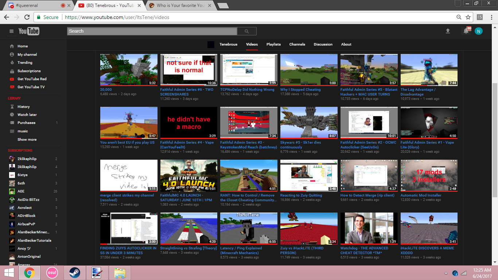
Task: Open the merge strikes my video thumbnail
Action: (x=129, y=176)
